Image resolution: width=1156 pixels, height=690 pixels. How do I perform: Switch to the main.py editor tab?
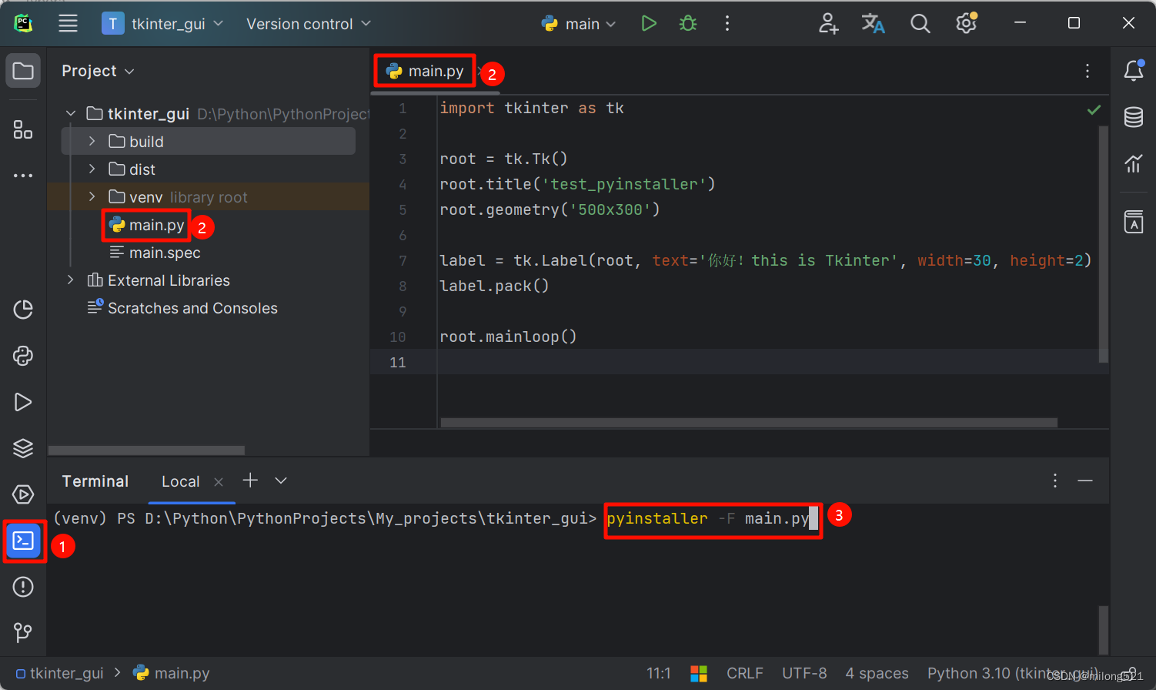click(435, 72)
